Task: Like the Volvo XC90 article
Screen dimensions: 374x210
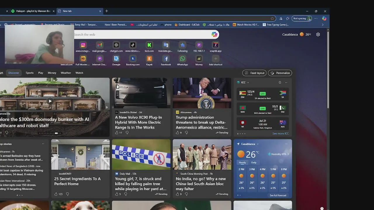Action: pos(117,133)
